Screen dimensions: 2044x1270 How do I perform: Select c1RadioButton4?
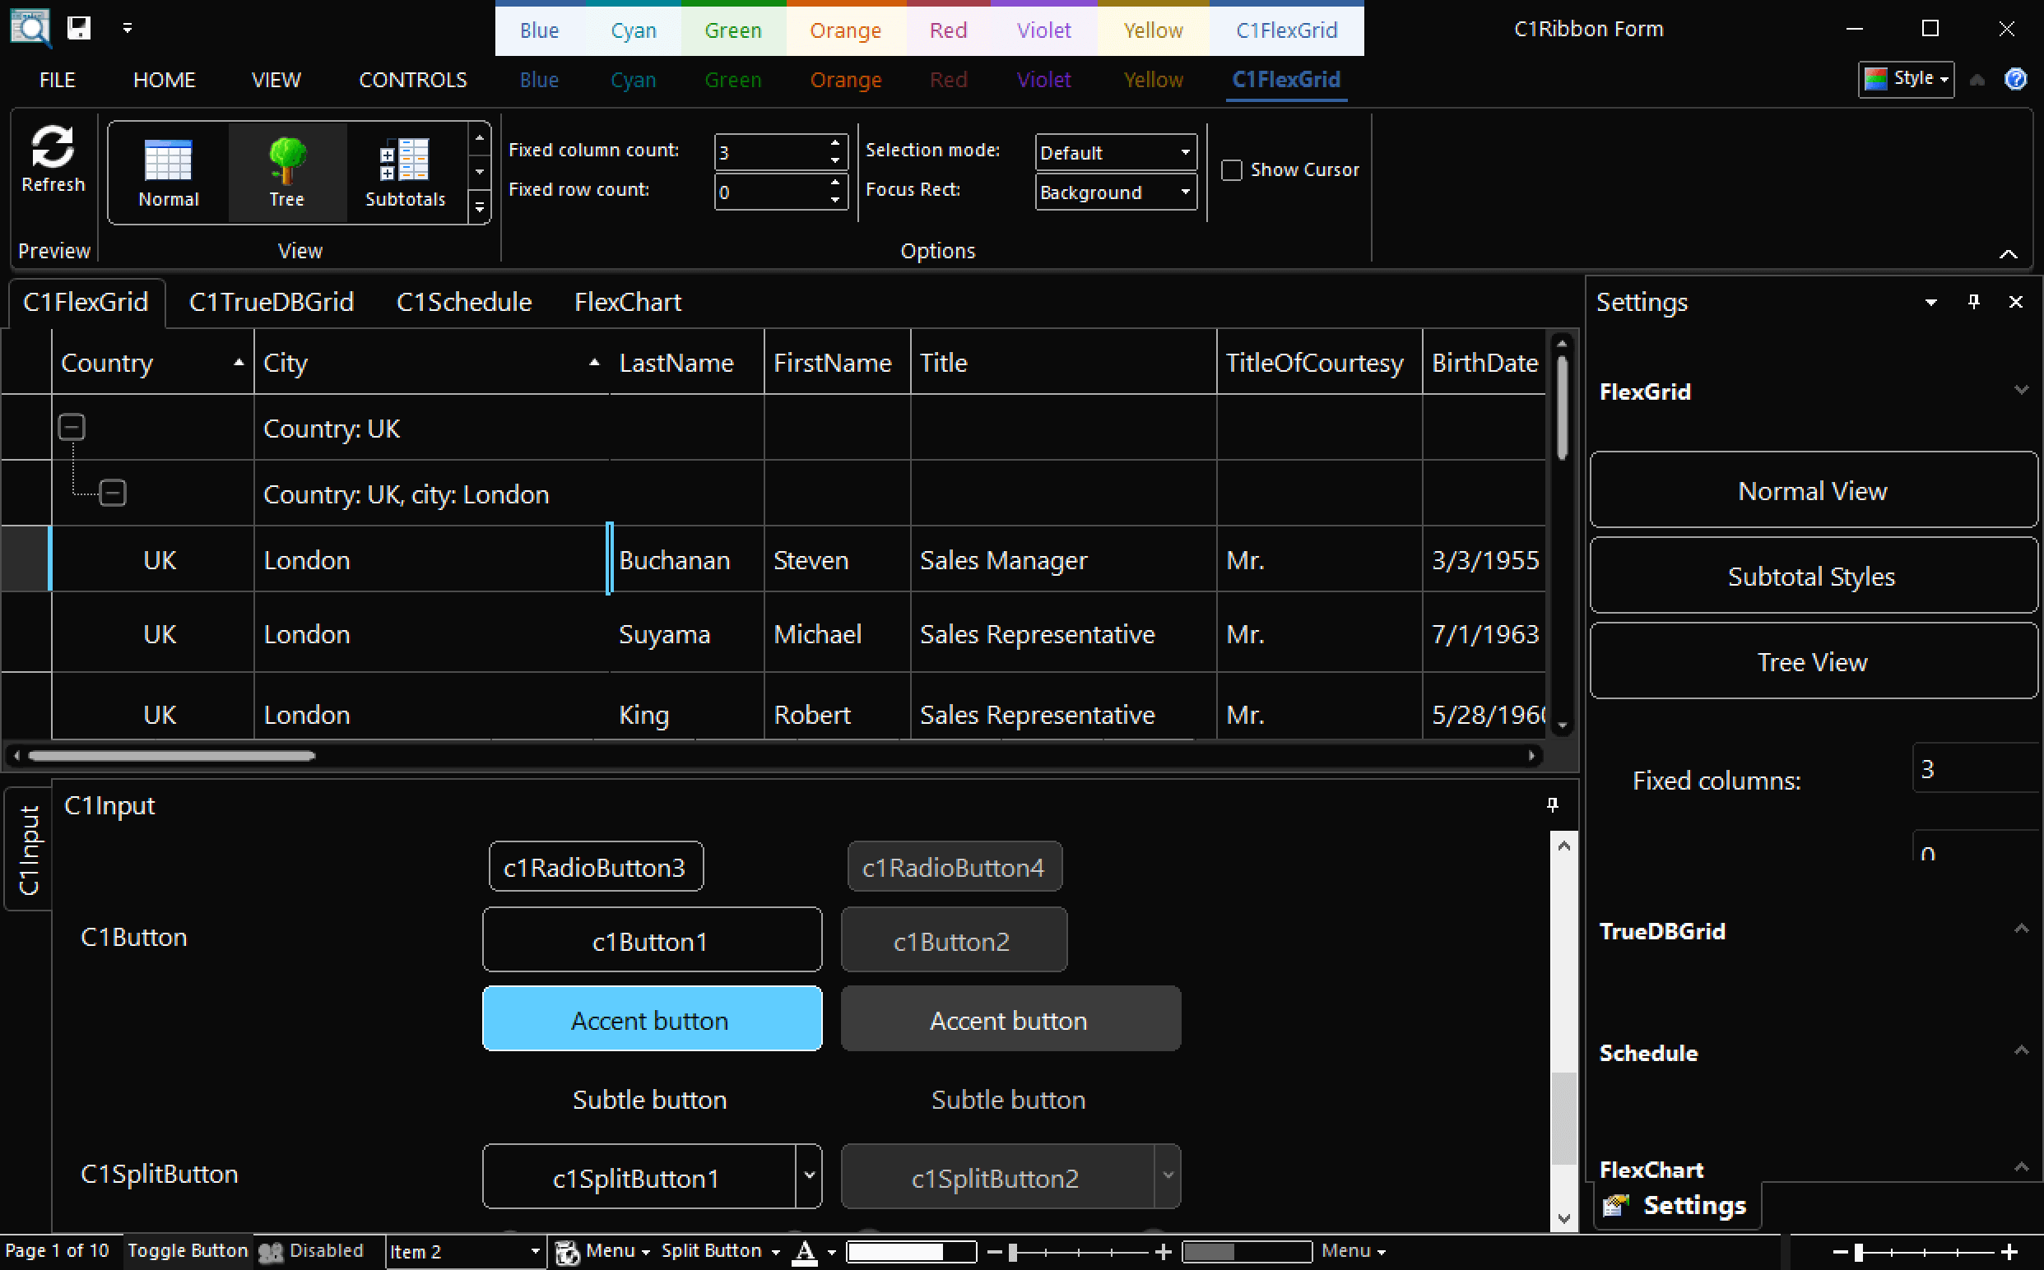click(955, 867)
